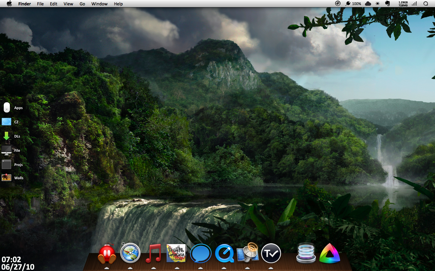
Task: Select the Apps desktop item with mouse icon
Action: tap(13, 108)
